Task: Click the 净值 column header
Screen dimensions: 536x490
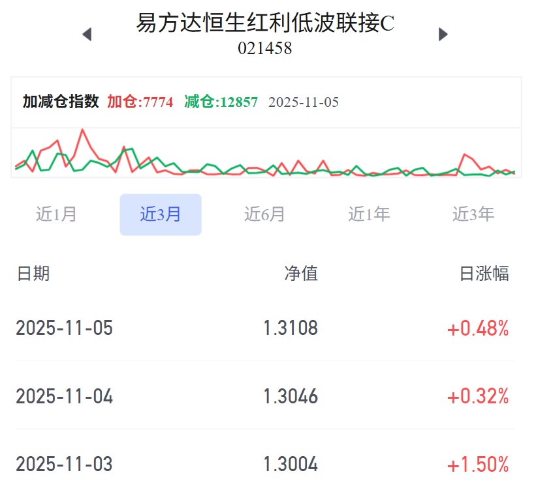Action: 301,274
